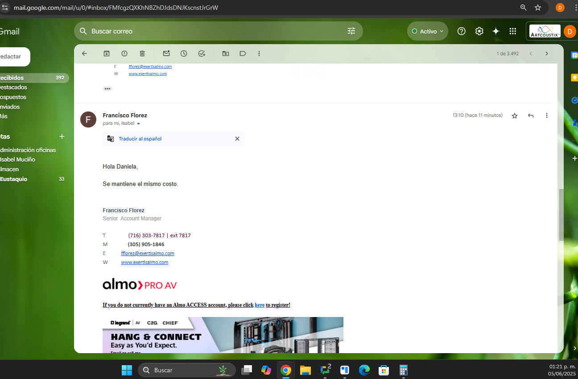578x379 pixels.
Task: Open the Activo status dropdown
Action: [428, 31]
